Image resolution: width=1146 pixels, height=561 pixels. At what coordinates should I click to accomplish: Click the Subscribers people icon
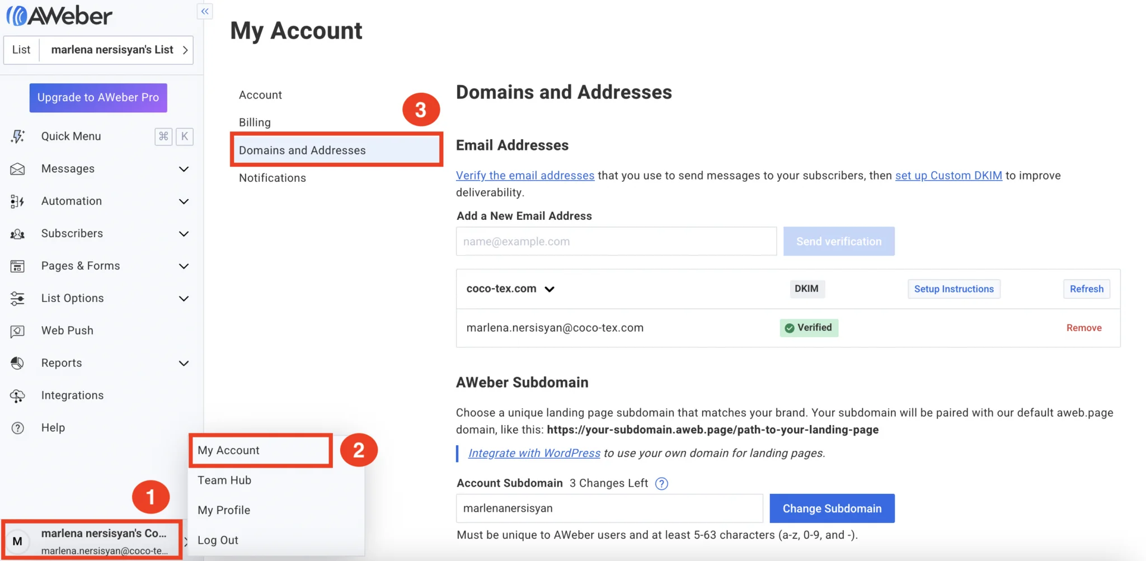[x=18, y=234]
